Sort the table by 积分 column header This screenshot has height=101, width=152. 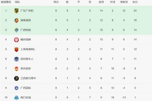pyautogui.click(x=135, y=2)
